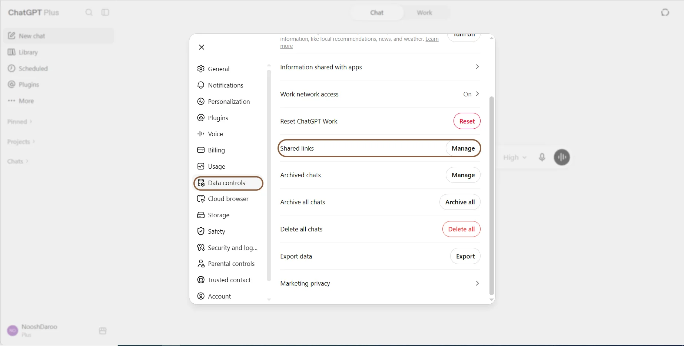Screen dimensions: 684x346
Task: Open Storage settings section
Action: coord(228,215)
